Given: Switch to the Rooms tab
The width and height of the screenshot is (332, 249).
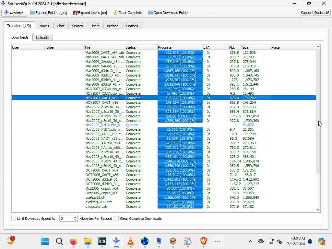Looking at the screenshot, I should [x=44, y=26].
